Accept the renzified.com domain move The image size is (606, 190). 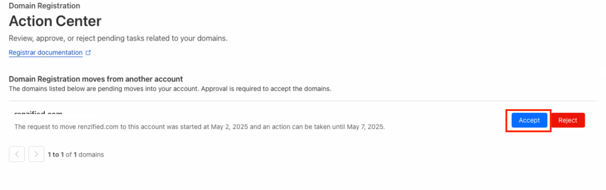click(529, 120)
